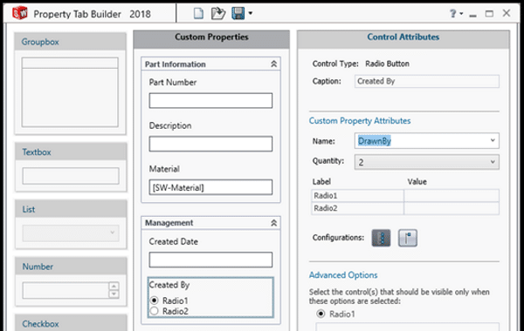Click the List palette dropdown arrow
Viewport: 524px width, 331px height.
point(113,233)
